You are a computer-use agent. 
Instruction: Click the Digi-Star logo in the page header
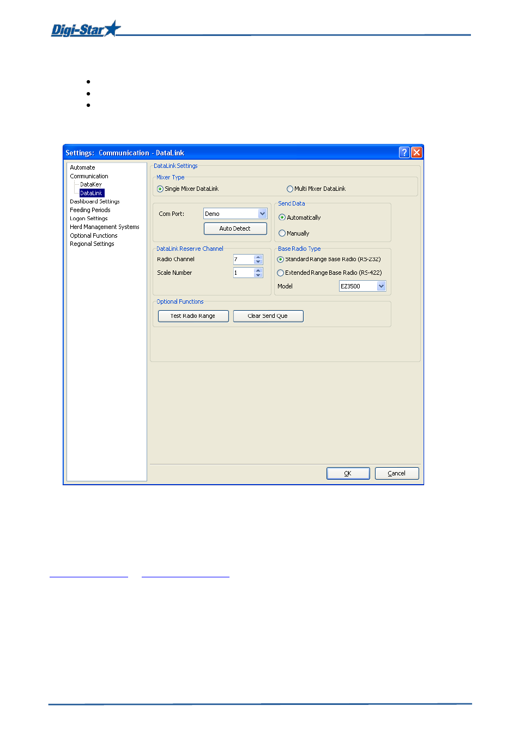pos(86,29)
